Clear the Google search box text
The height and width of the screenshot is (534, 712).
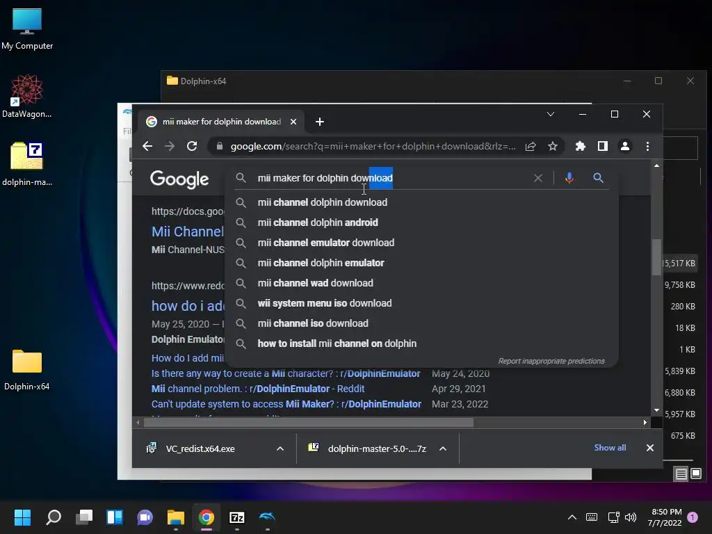coord(538,178)
